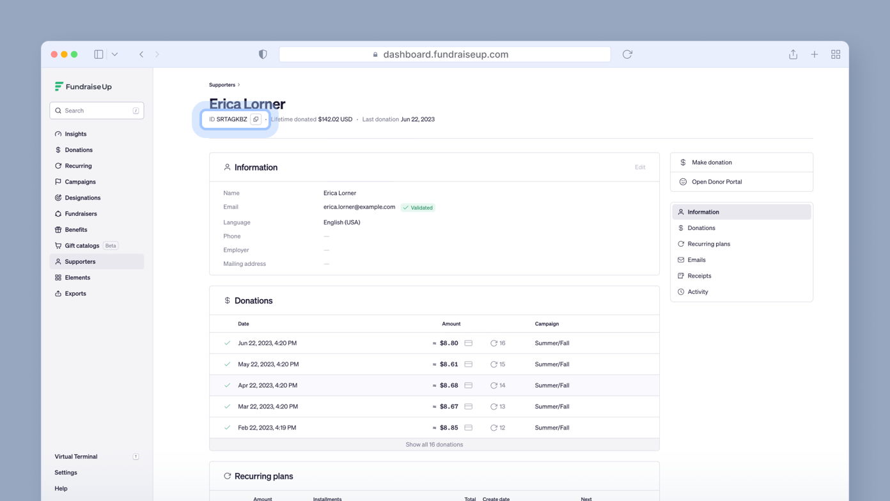Click the card icon next to $8.61
890x501 pixels.
[x=468, y=364]
